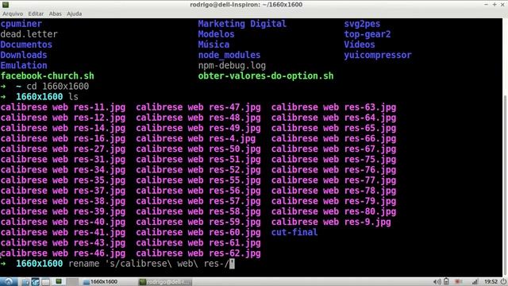Click calibrese web res-75.jpg
Screen dimensions: 508x286
pos(333,159)
